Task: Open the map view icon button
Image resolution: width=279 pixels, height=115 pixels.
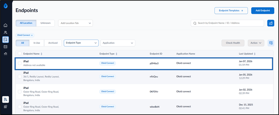Action: [271, 23]
